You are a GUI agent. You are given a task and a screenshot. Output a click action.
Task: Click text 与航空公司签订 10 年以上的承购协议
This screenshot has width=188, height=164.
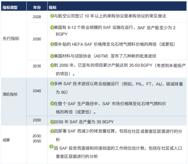(88, 16)
